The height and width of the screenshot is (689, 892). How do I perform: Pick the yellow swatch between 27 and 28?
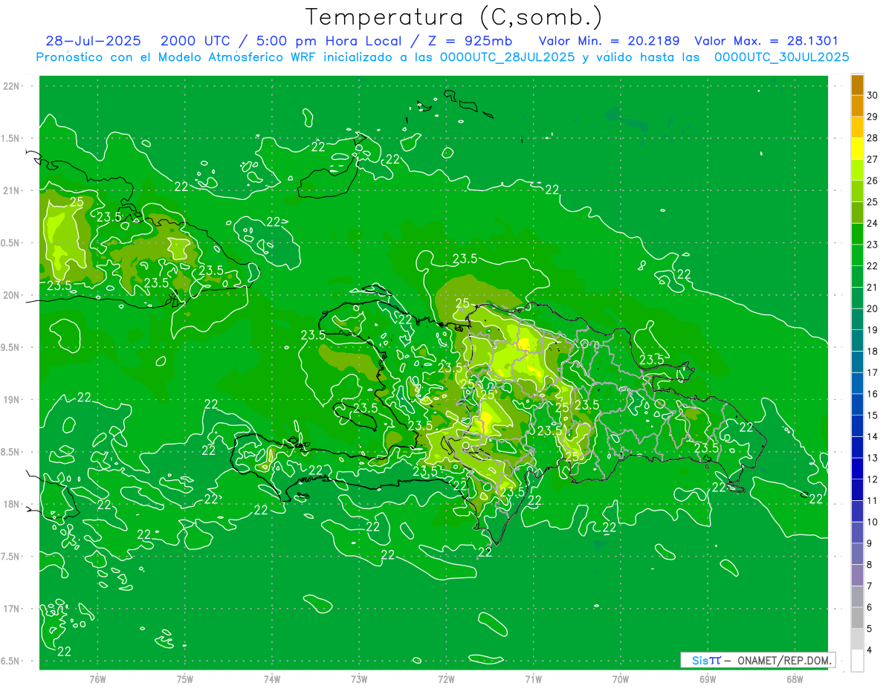pyautogui.click(x=857, y=149)
